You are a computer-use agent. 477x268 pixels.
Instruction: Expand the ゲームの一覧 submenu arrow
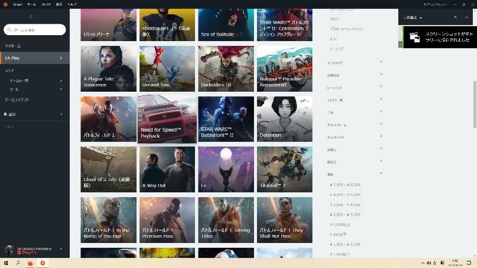point(61,81)
